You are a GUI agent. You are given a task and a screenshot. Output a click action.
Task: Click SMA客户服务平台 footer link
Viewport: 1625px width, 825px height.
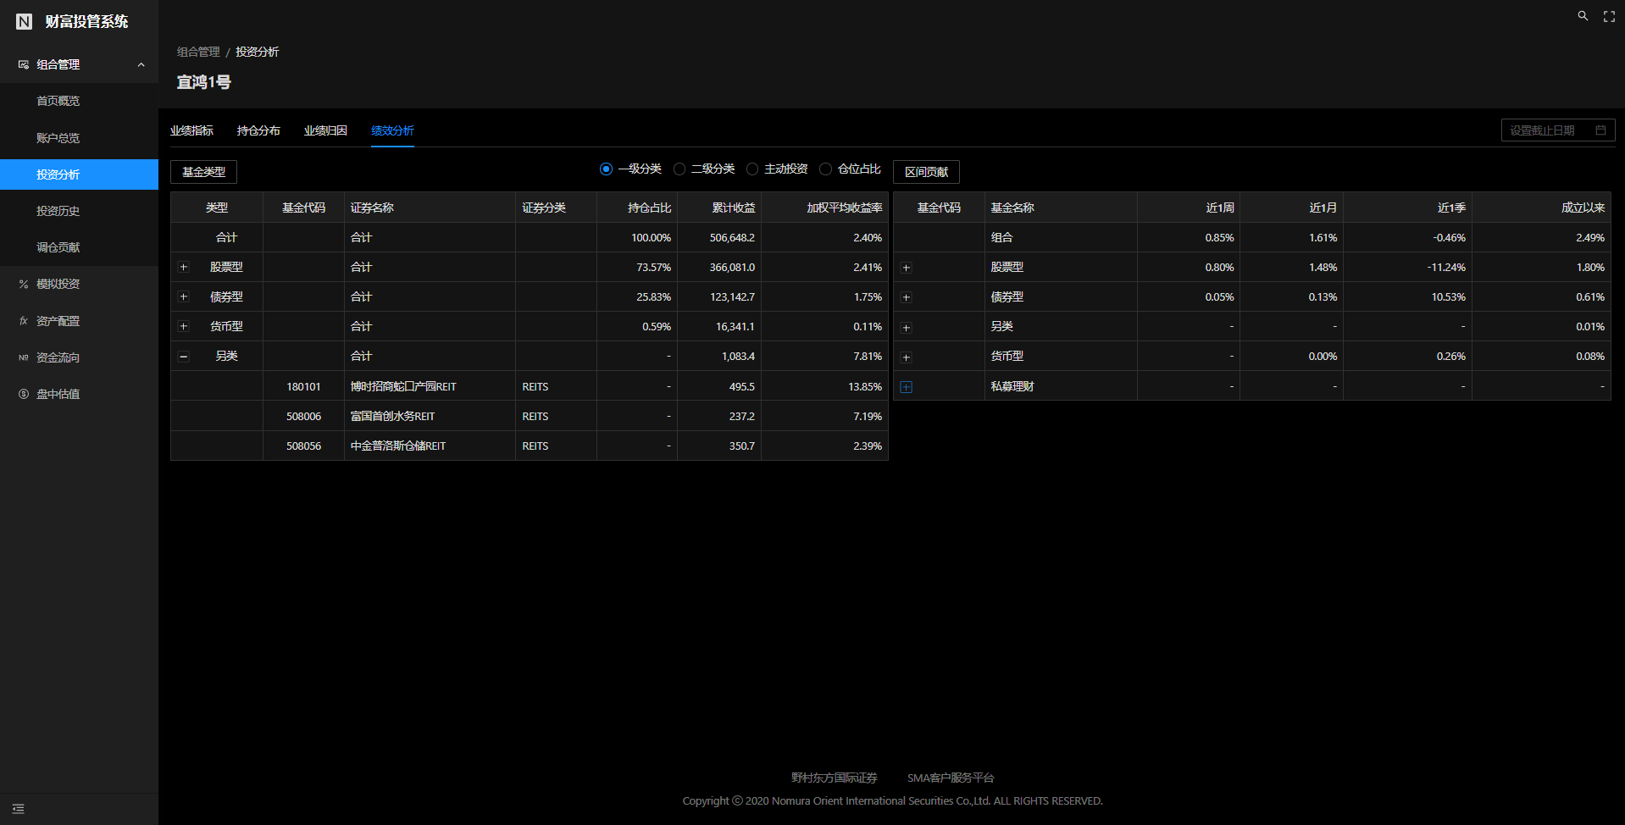[951, 778]
